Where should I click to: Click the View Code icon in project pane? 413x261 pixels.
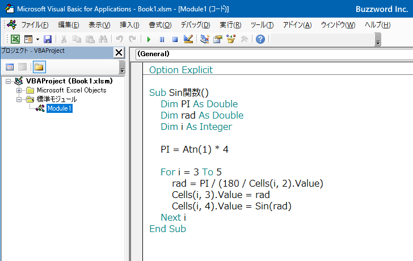coord(10,67)
